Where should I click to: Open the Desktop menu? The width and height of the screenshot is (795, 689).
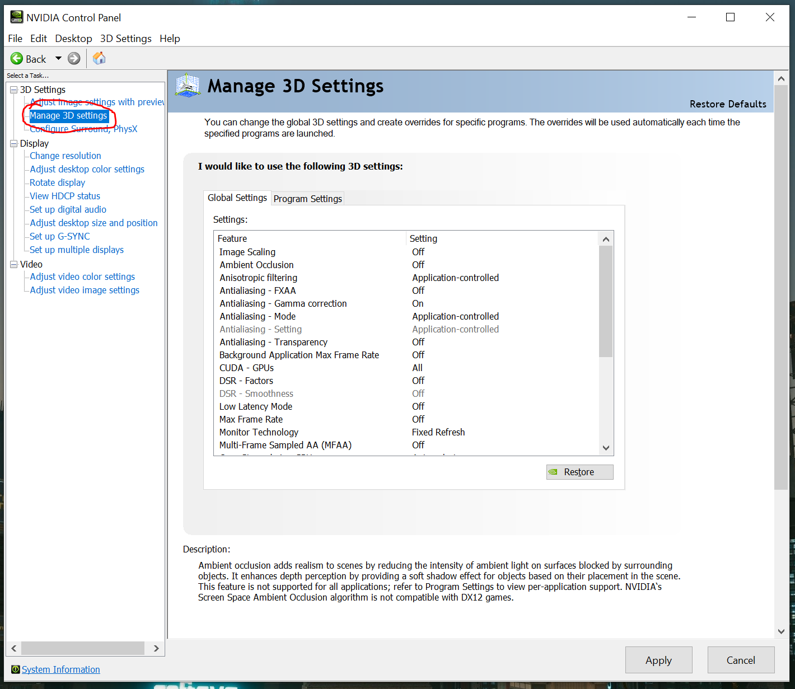point(73,39)
